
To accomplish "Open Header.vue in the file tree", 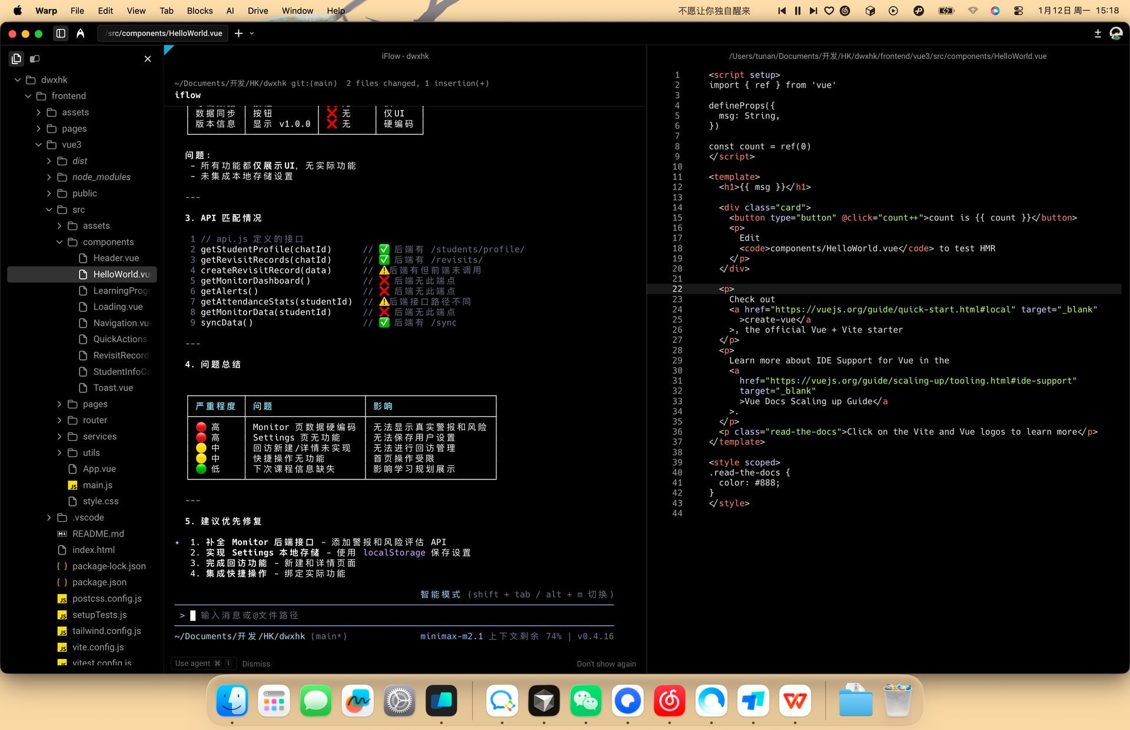I will pos(116,258).
